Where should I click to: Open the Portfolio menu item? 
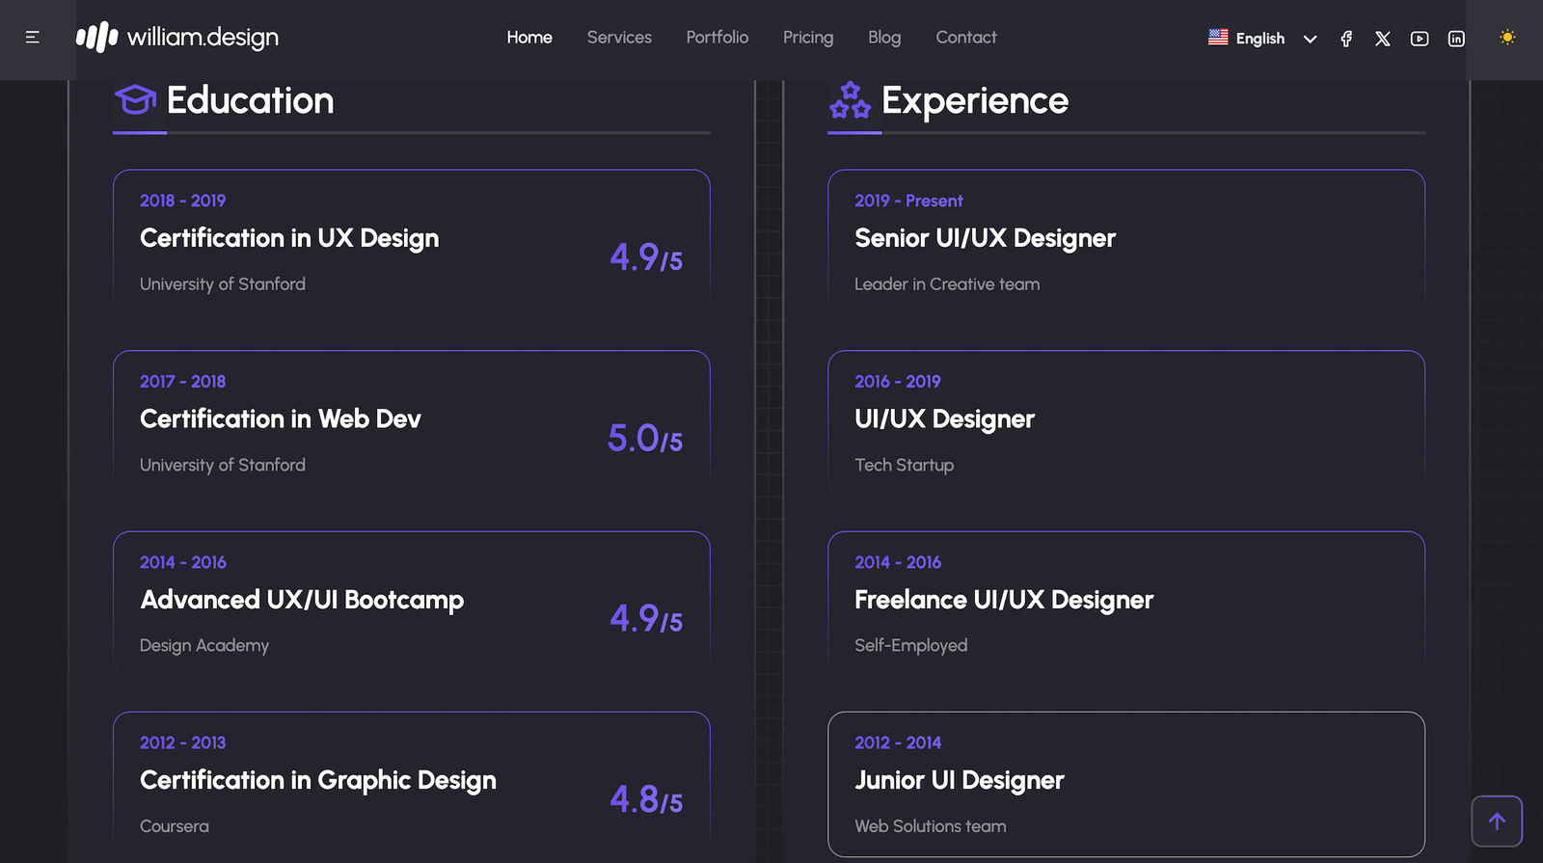717,38
